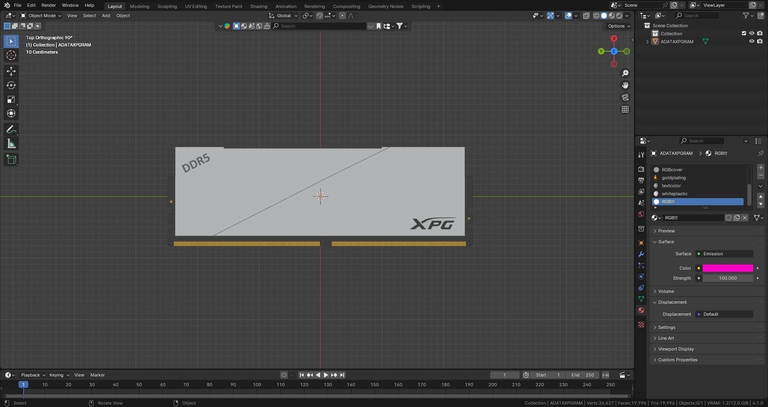Toggle Collection viewport visibility eye
The height and width of the screenshot is (407, 768).
(752, 33)
